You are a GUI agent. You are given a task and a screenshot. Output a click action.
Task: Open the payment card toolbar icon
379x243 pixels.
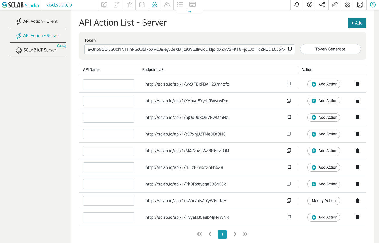(x=192, y=4)
